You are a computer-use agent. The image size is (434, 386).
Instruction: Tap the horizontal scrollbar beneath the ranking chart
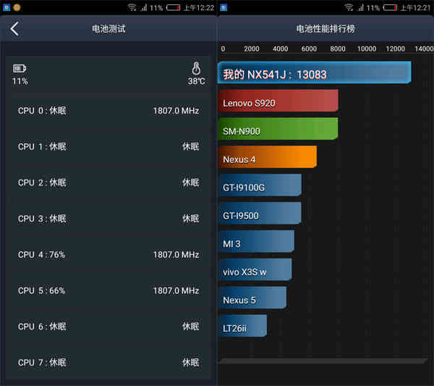click(323, 361)
